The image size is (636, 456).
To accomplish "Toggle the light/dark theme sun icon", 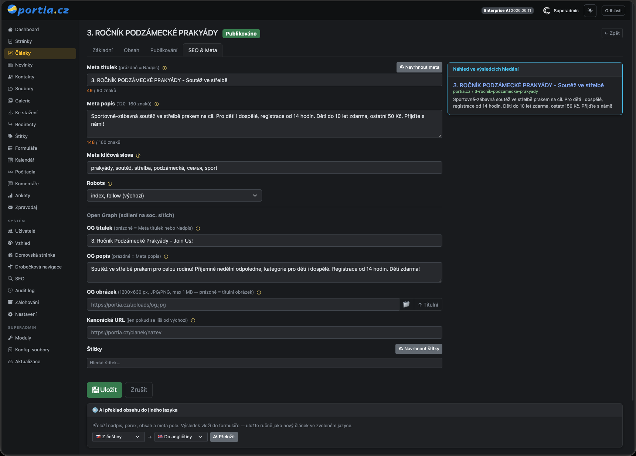I will pos(590,11).
